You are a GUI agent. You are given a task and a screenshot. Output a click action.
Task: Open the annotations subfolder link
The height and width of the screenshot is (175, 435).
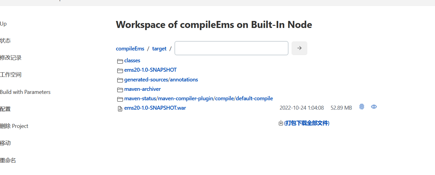pyautogui.click(x=184, y=80)
